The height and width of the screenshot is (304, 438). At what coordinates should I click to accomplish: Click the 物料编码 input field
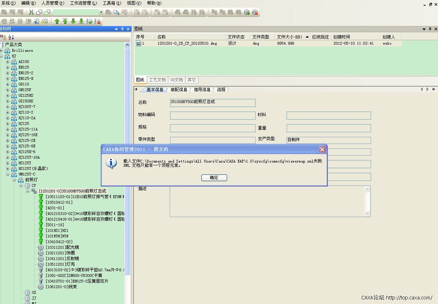pos(213,115)
